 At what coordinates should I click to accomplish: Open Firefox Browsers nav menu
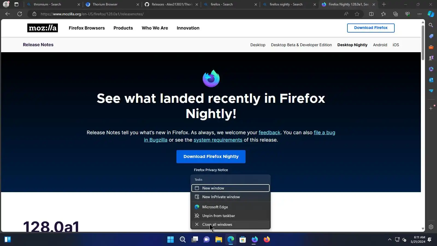click(x=87, y=28)
